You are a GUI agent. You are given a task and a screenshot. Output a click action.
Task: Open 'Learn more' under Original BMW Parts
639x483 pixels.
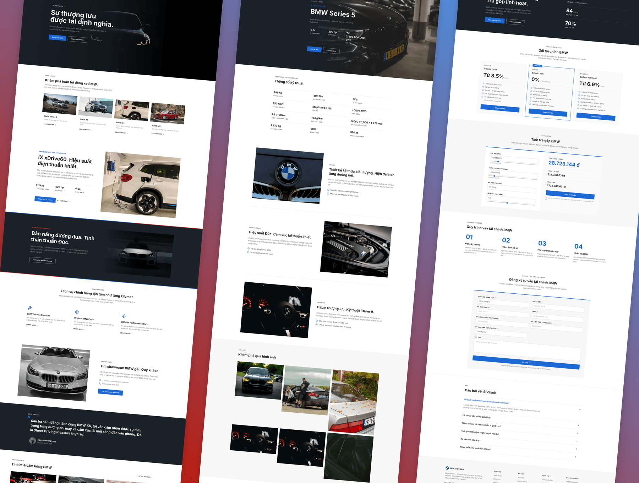79,329
